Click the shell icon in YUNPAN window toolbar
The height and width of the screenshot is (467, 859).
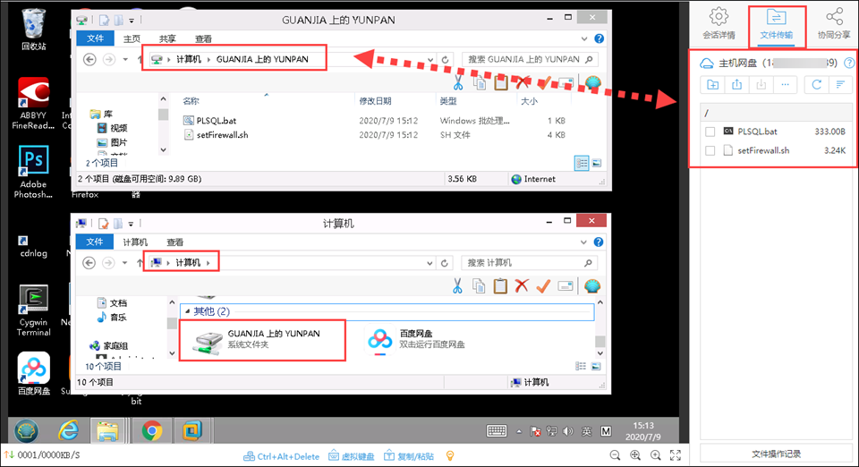592,82
